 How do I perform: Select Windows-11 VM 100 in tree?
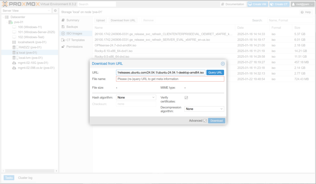(30, 27)
